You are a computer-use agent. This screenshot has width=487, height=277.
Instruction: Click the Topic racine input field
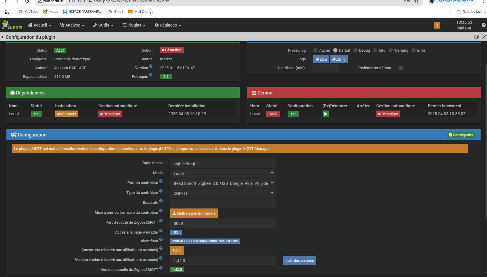point(223,164)
